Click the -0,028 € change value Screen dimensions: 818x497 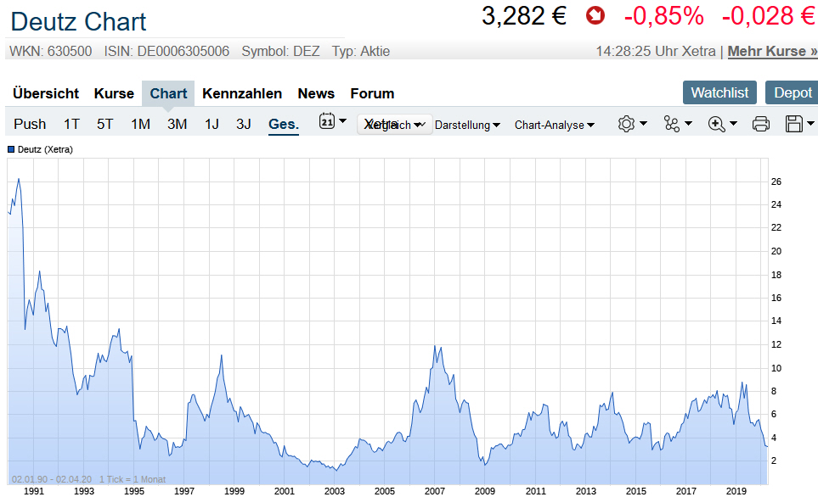coord(768,15)
